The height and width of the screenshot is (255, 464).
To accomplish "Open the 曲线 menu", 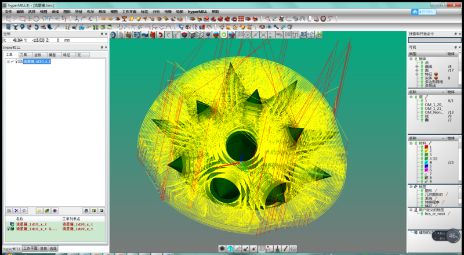I will pos(55,12).
